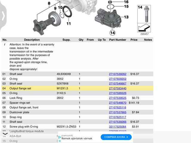This screenshot has height=143, width=191.
Task: Open the bolt 14 detail thumbnail
Action: tap(145, 19)
